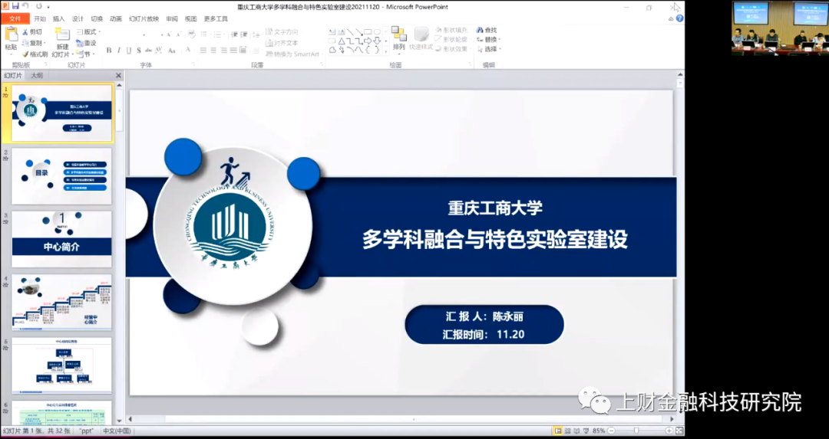
Task: Close the slide thumbnail pane with X
Action: pos(118,75)
